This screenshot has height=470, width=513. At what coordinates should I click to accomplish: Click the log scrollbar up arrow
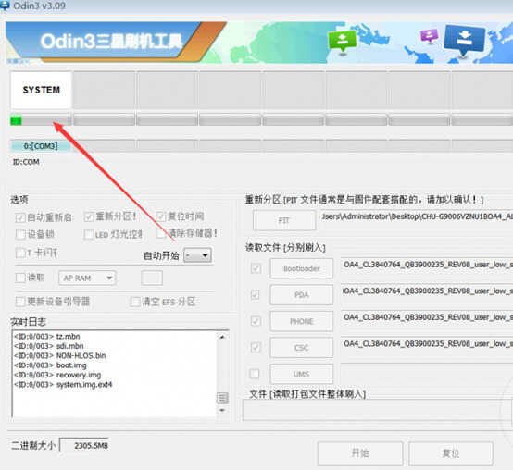[x=222, y=337]
